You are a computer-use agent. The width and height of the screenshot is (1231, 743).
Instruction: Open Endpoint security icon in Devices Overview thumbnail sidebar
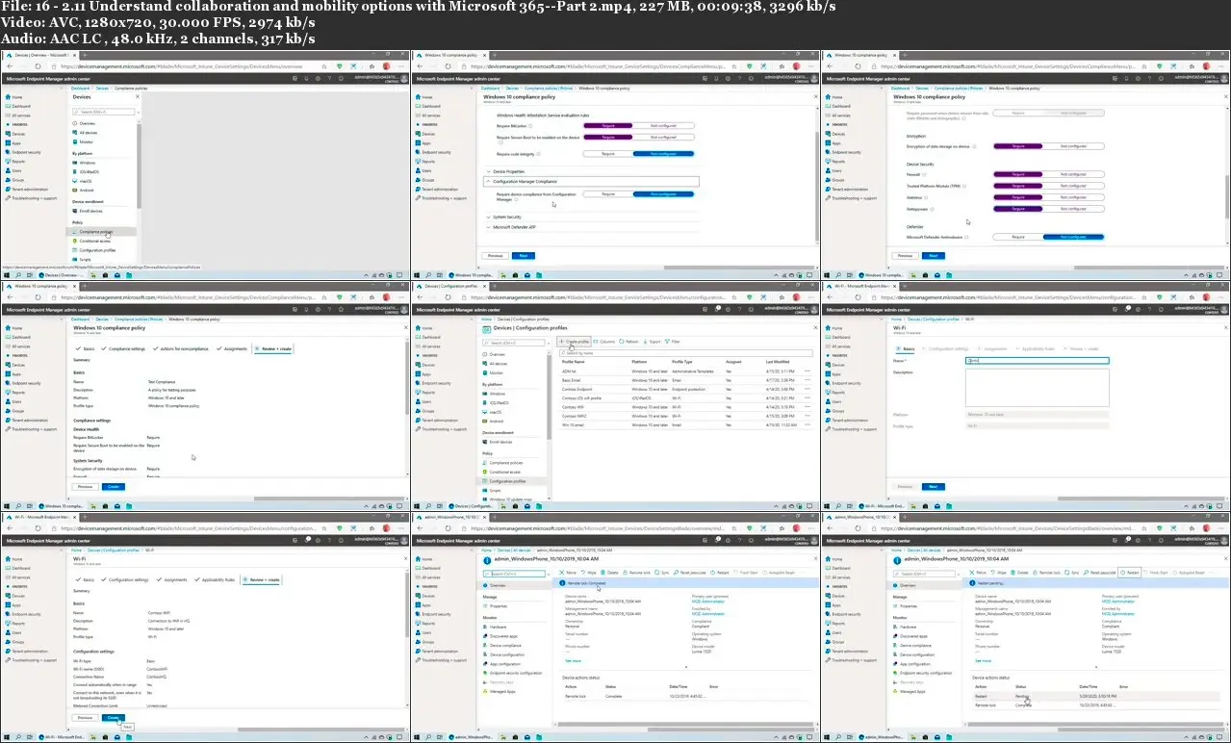point(8,152)
